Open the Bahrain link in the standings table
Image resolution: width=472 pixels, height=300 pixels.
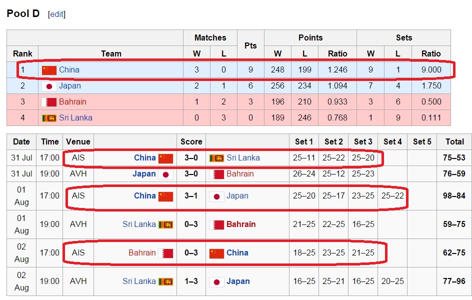[72, 102]
